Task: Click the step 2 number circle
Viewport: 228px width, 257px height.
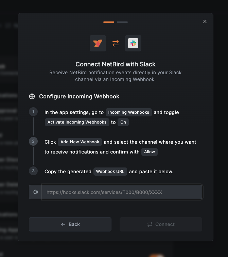Action: point(33,141)
